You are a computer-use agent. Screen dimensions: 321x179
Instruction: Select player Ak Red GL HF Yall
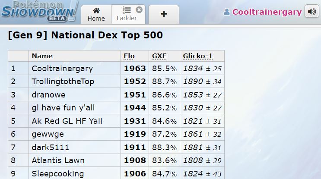click(x=67, y=121)
